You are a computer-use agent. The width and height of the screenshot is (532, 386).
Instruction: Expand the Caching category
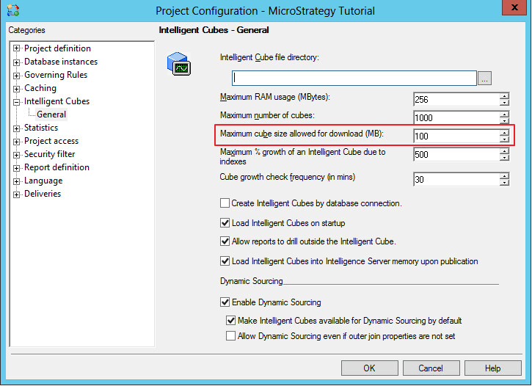16,89
